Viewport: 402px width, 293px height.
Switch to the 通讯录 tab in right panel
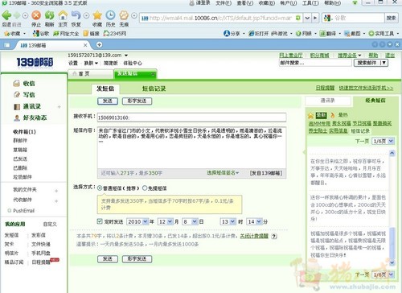click(328, 101)
